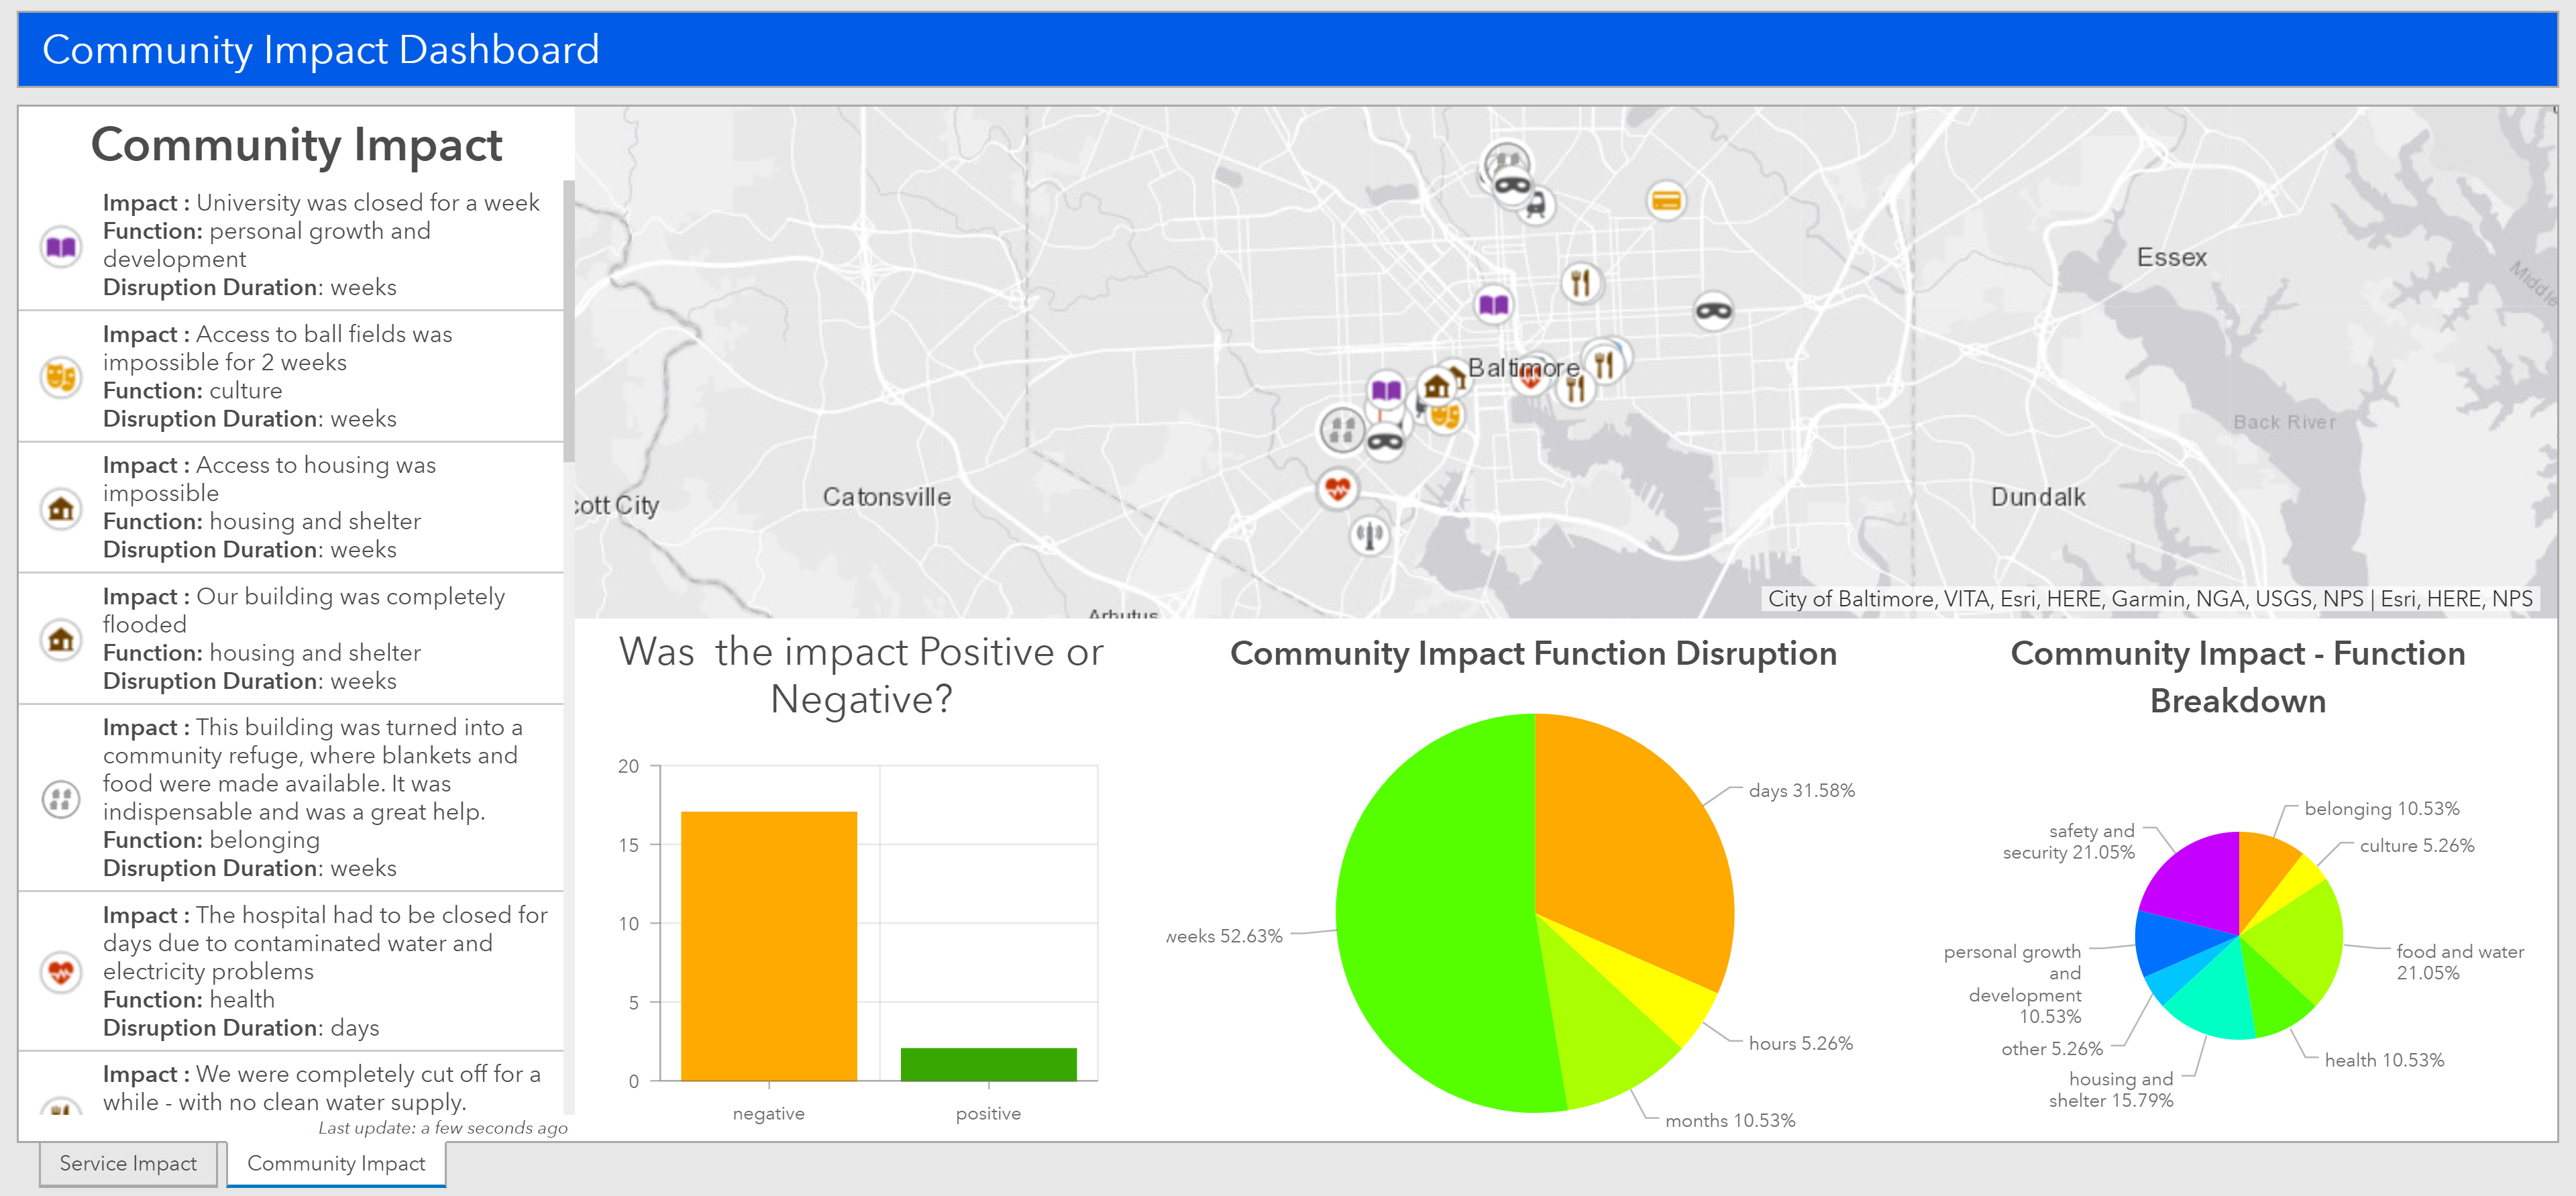This screenshot has width=2576, height=1196.
Task: Click the green positive bar in chart
Action: pyautogui.click(x=988, y=1064)
